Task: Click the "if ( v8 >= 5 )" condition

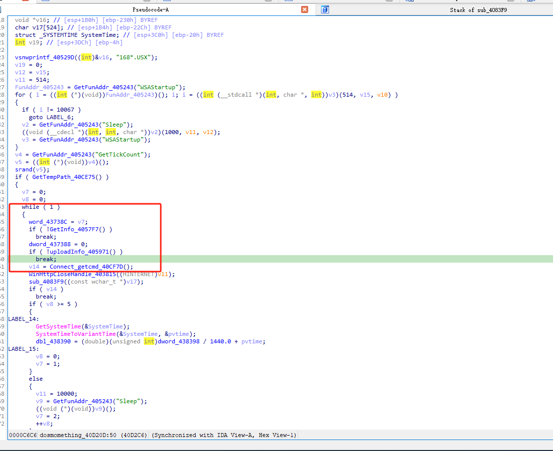Action: pyautogui.click(x=53, y=304)
